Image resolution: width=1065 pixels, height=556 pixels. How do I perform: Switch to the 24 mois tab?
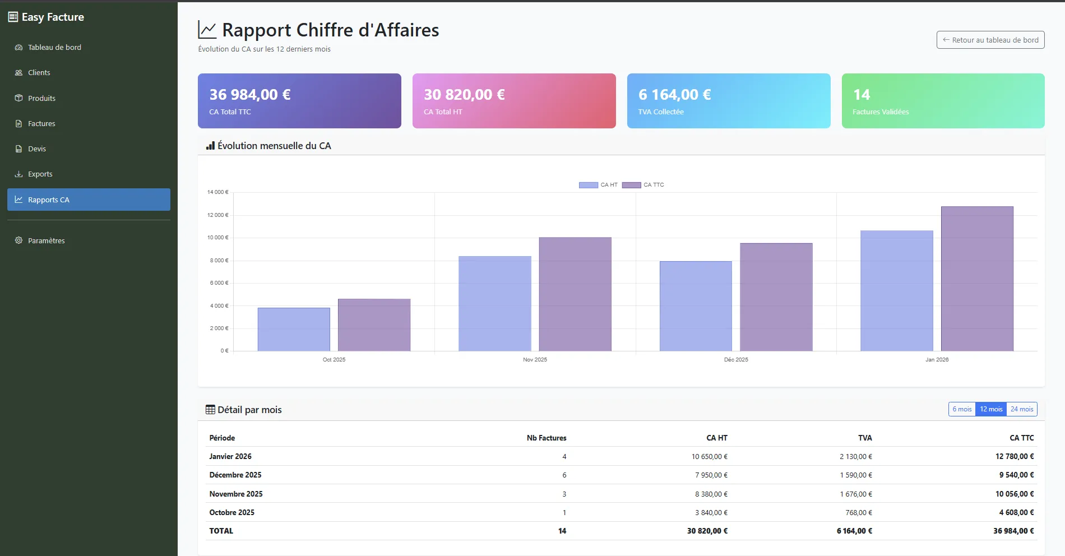coord(1021,409)
